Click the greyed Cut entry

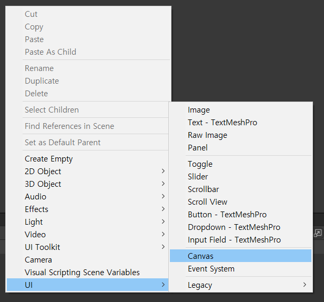point(88,14)
